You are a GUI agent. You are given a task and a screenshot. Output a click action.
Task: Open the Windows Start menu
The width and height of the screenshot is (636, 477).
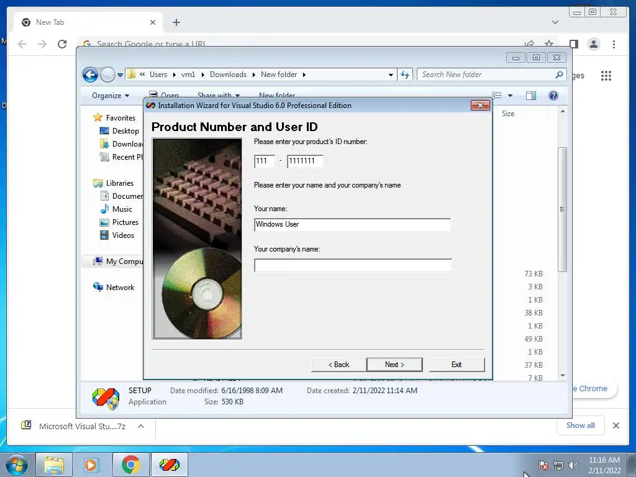click(x=17, y=465)
